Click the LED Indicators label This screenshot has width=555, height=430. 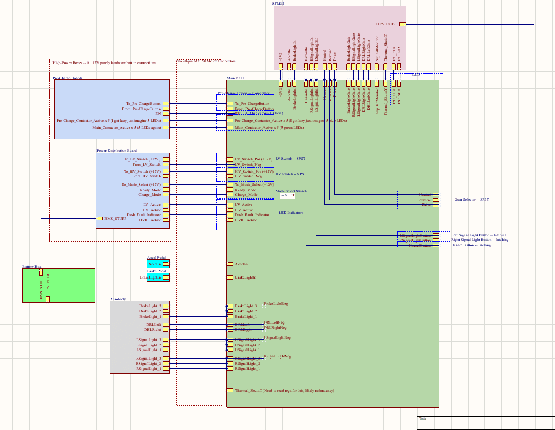[291, 213]
